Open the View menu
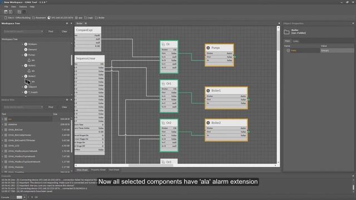 [13, 7]
